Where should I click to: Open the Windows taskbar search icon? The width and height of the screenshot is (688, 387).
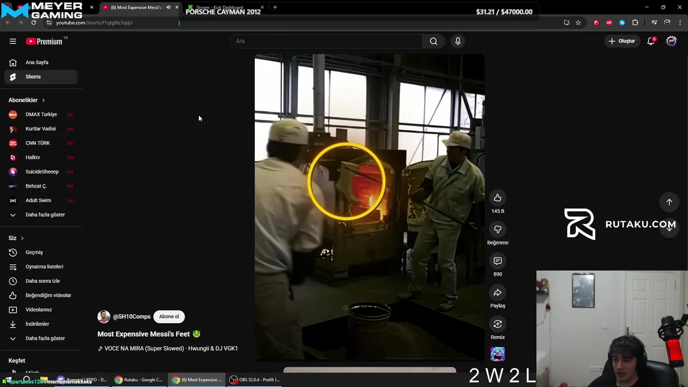pyautogui.click(x=26, y=379)
